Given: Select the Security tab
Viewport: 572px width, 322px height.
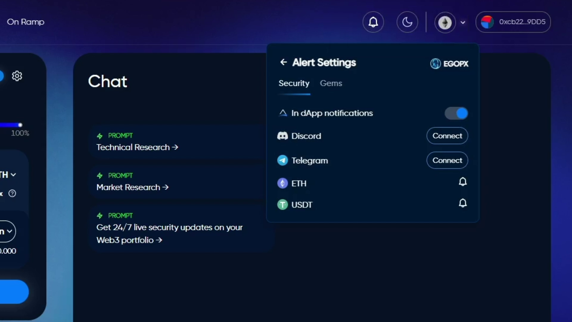Looking at the screenshot, I should (294, 83).
